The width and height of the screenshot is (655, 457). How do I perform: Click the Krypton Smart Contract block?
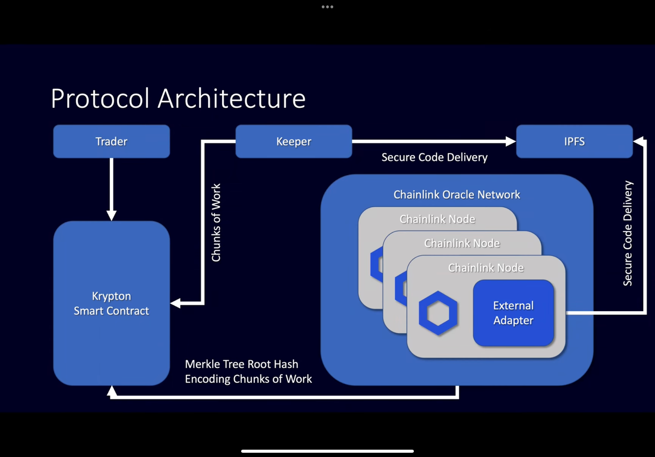(111, 303)
